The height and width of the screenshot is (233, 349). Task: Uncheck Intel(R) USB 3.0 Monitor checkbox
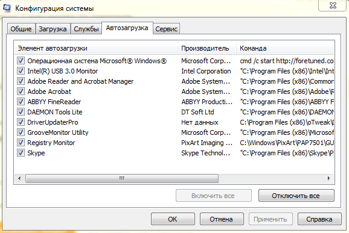(x=21, y=71)
